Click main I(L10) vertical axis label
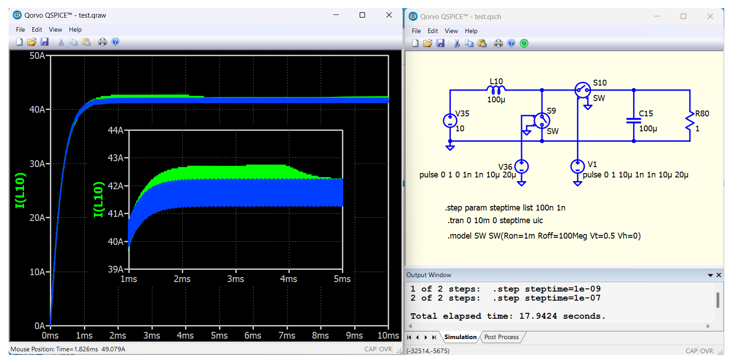 pos(19,190)
